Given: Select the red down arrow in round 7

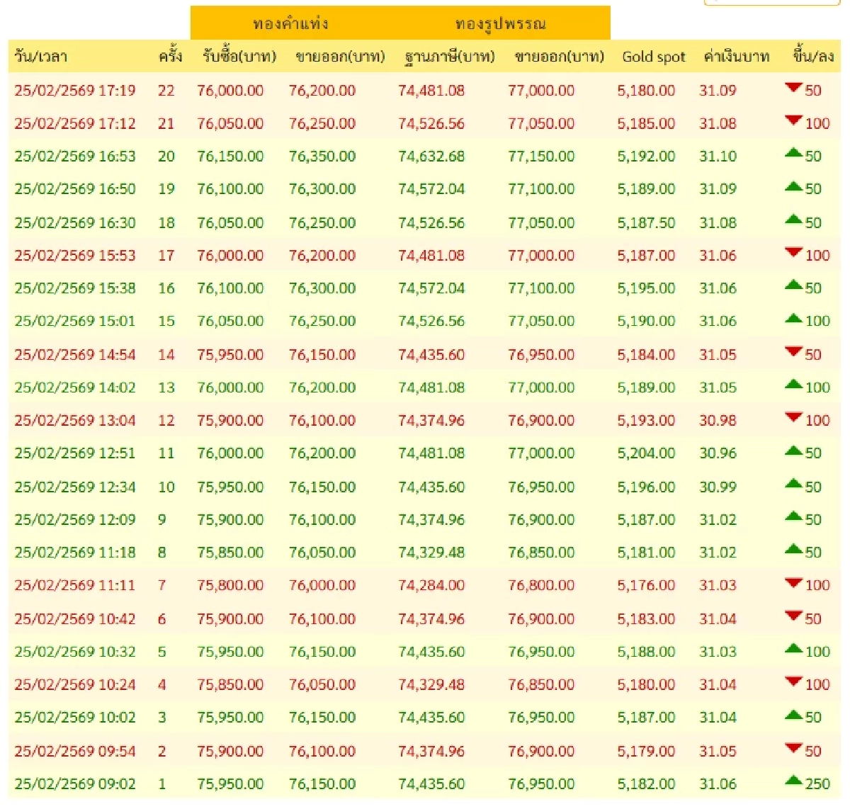Looking at the screenshot, I should pyautogui.click(x=793, y=583).
